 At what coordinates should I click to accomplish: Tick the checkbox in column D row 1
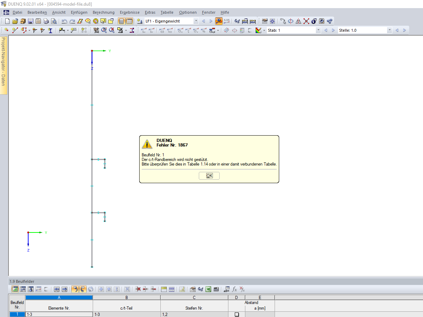click(x=237, y=314)
